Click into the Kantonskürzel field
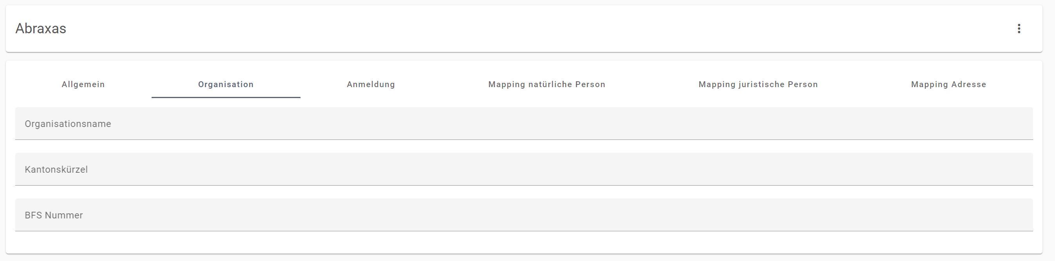This screenshot has height=261, width=1055. (x=524, y=170)
